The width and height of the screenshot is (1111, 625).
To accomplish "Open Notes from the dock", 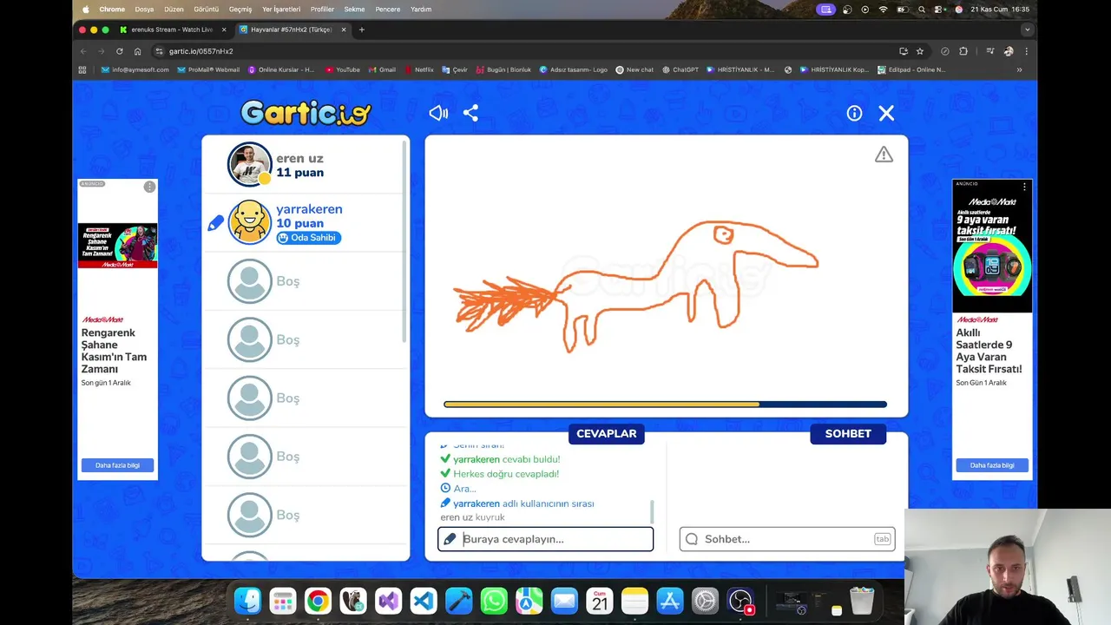I will tap(634, 601).
